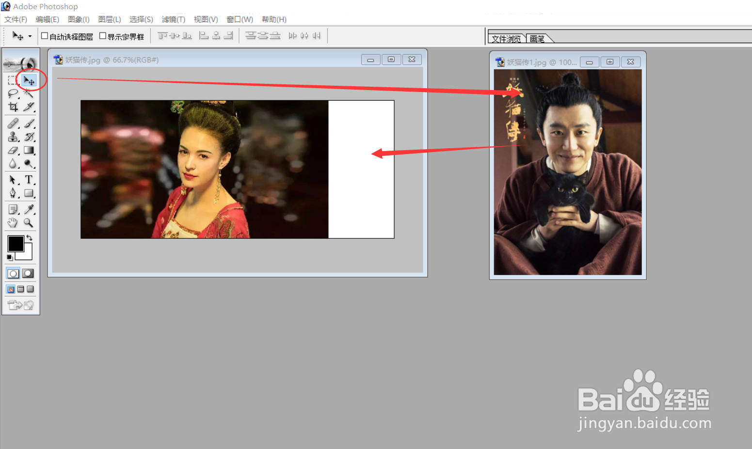Select the Eraser tool
The height and width of the screenshot is (449, 752).
coord(13,151)
